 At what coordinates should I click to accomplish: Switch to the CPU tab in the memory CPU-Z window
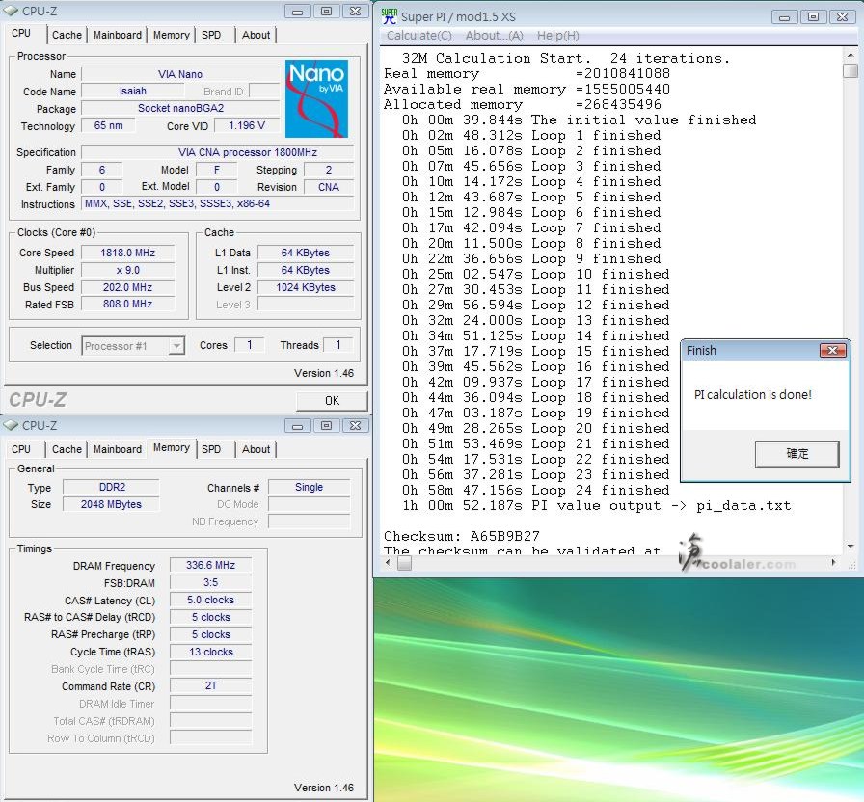21,449
